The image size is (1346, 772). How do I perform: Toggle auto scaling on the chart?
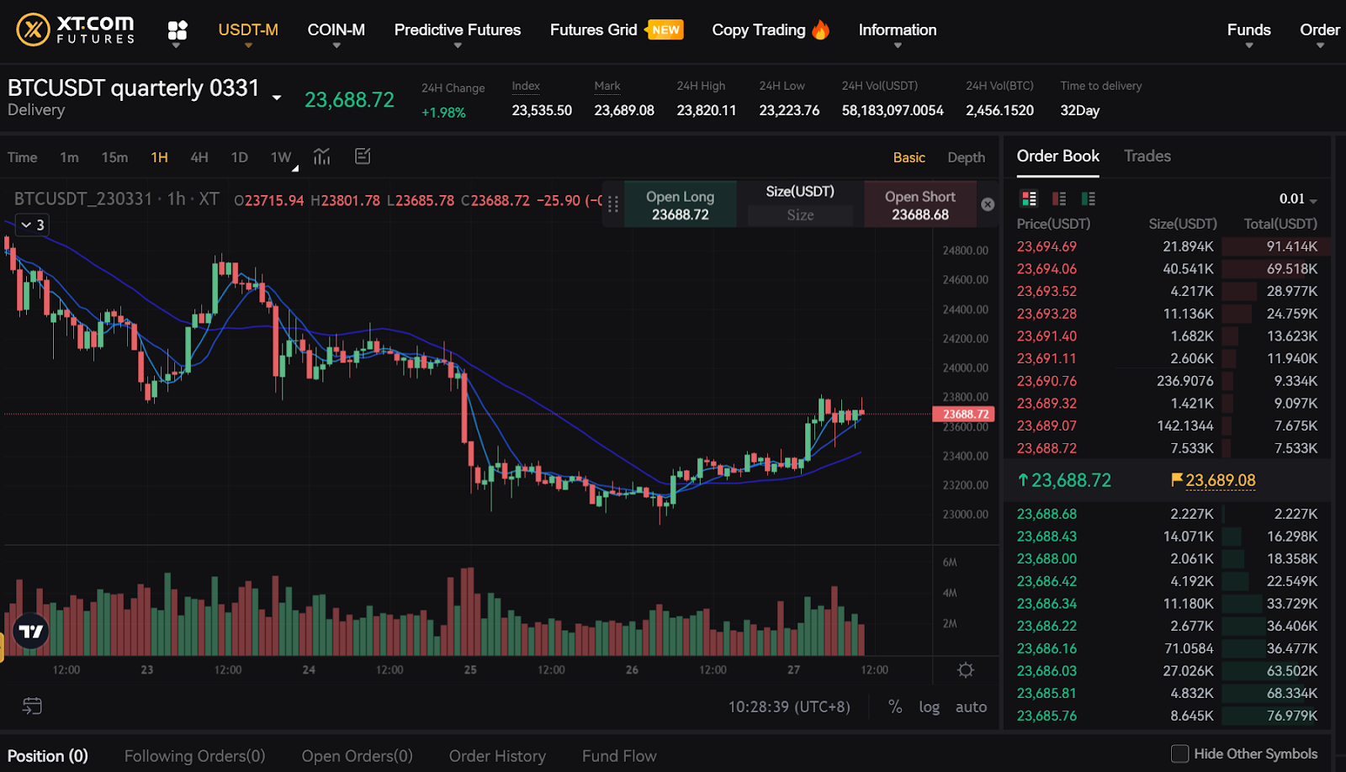[970, 706]
